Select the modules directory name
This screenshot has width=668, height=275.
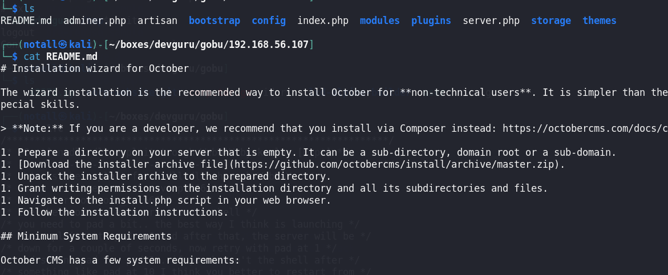click(379, 21)
